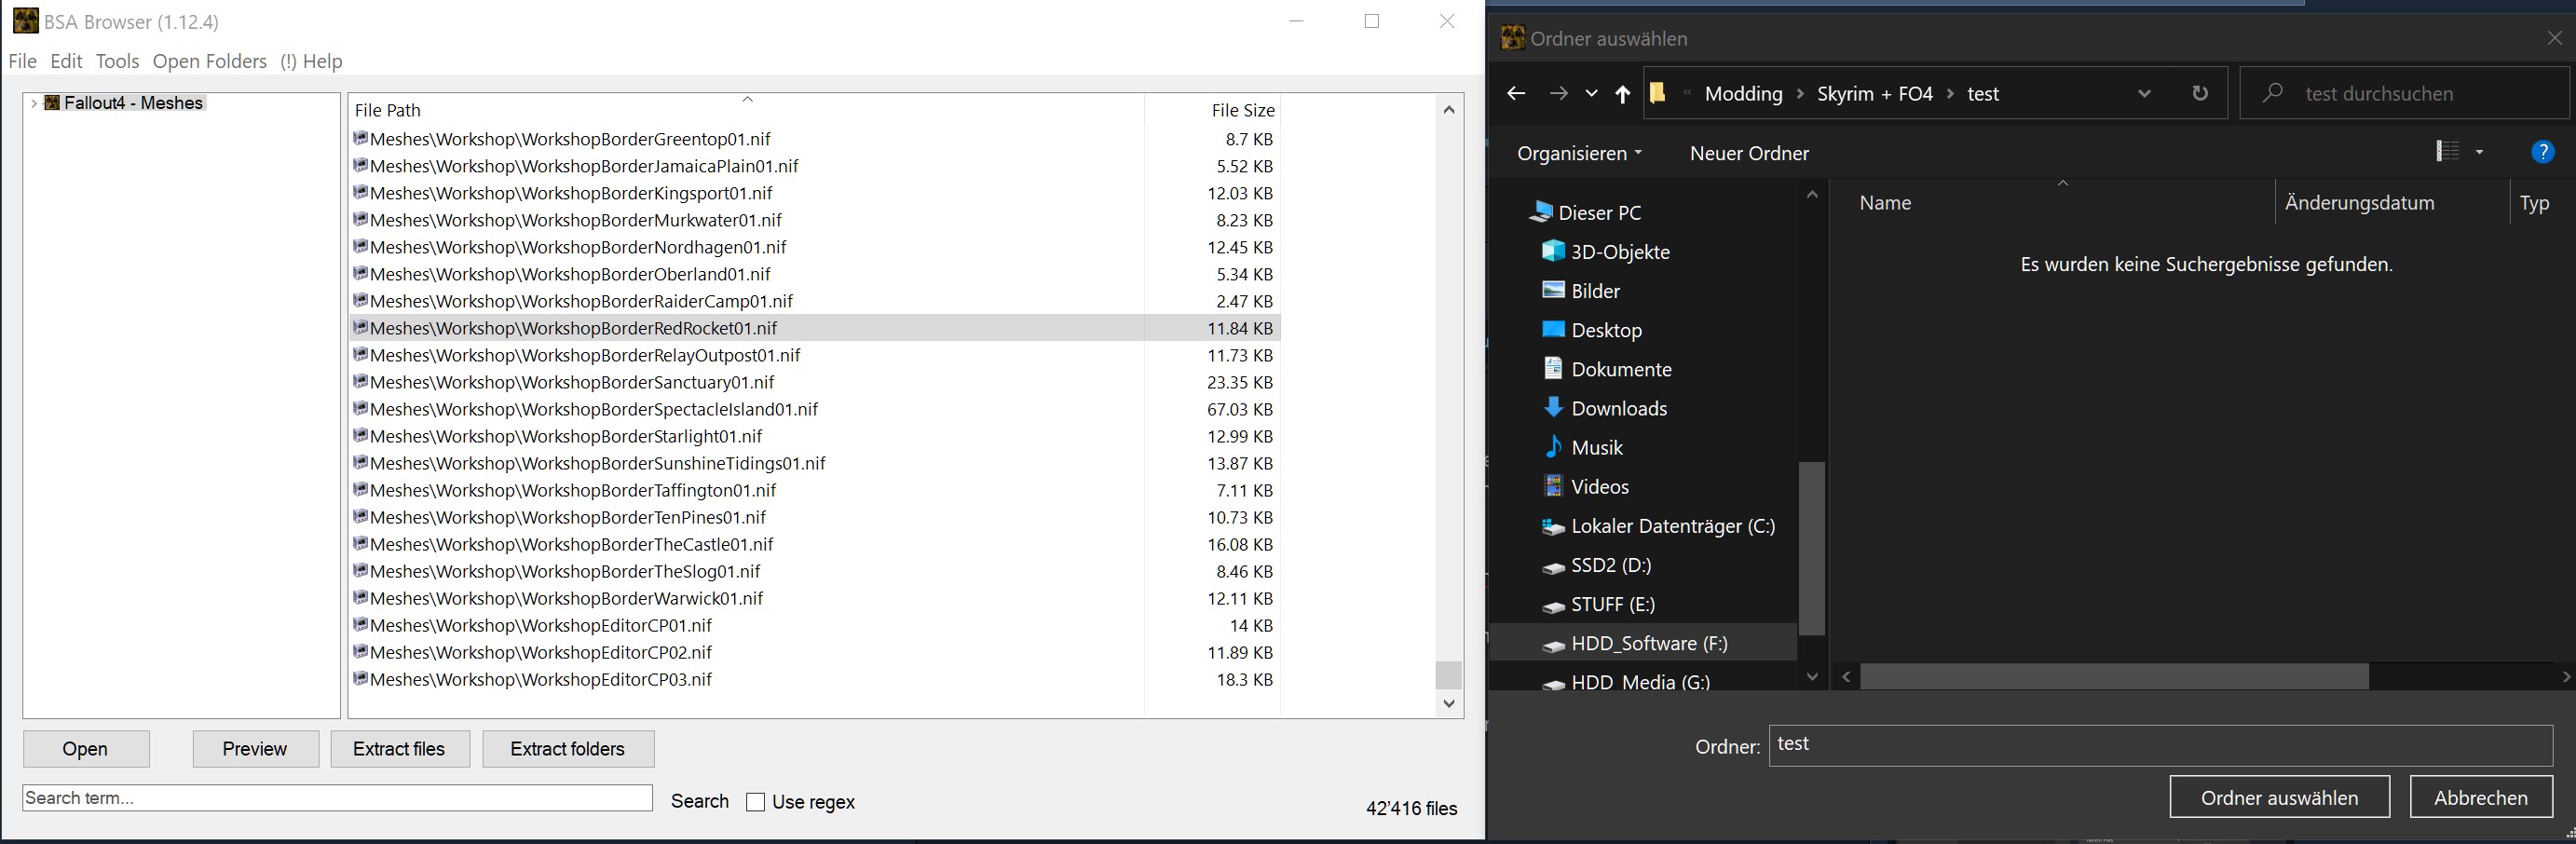Open the address bar path history dropdown

click(x=2144, y=94)
